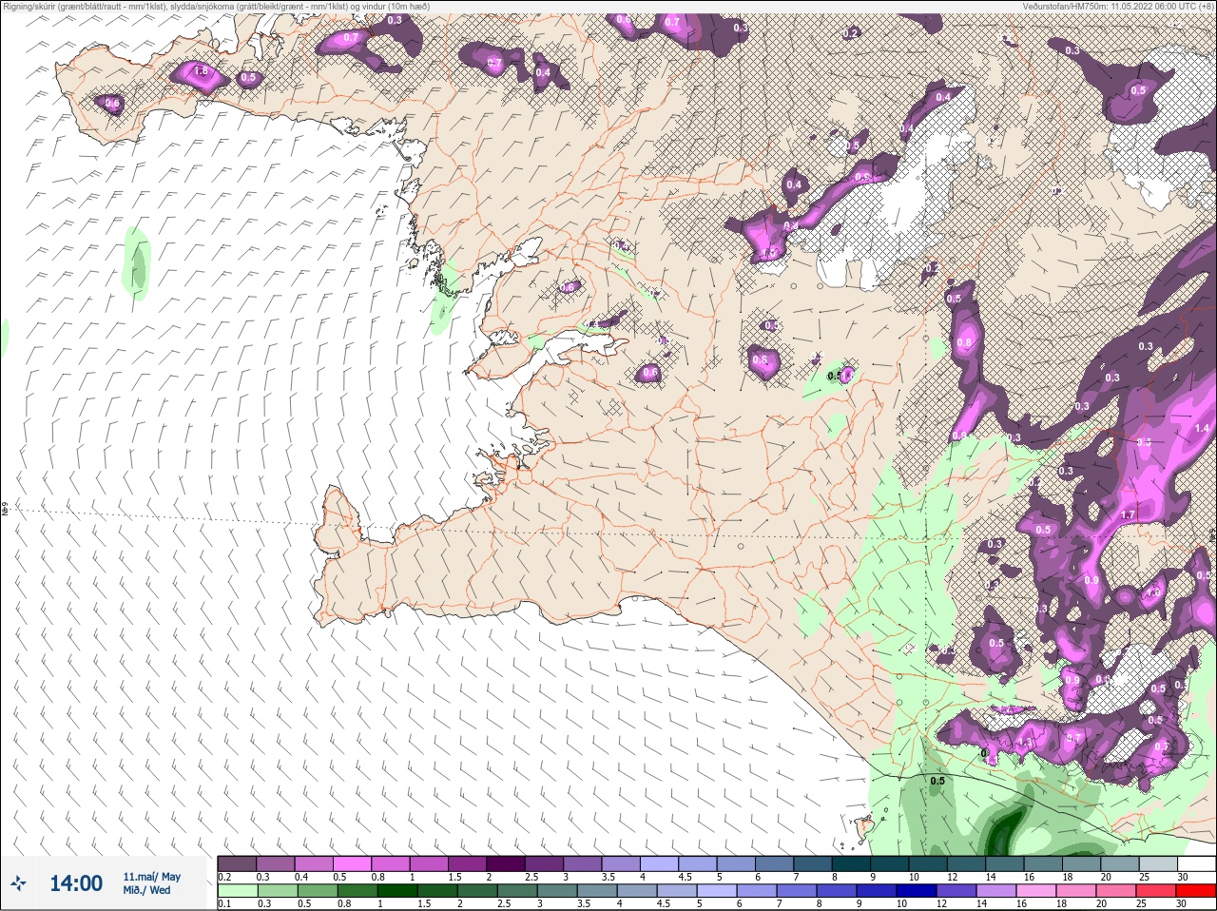Select the 0.2 swatch in purple snow legend
The width and height of the screenshot is (1217, 911).
237,863
